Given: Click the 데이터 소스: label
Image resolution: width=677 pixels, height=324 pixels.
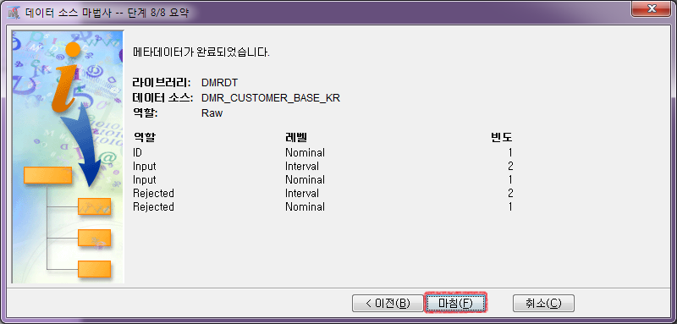Looking at the screenshot, I should [162, 97].
